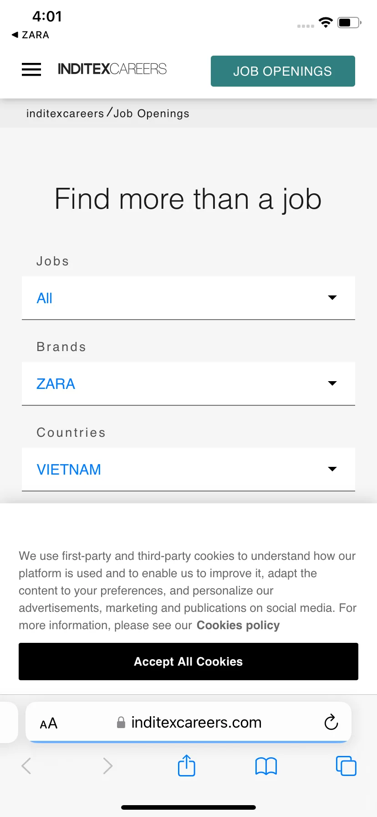Open Safari bookmarks book icon

[x=266, y=766]
